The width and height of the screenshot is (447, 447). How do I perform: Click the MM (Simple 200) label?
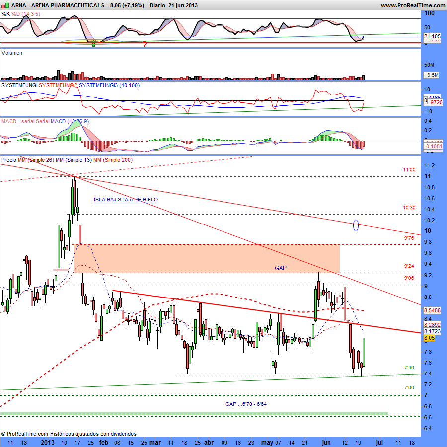pos(113,160)
